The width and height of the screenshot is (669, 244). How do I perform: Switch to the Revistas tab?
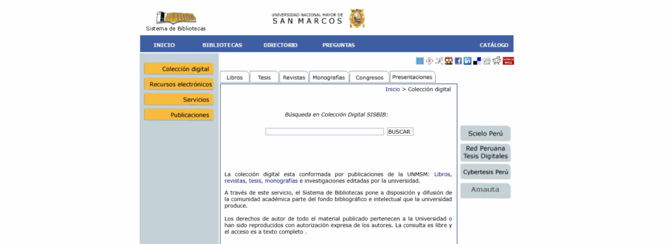coord(294,77)
